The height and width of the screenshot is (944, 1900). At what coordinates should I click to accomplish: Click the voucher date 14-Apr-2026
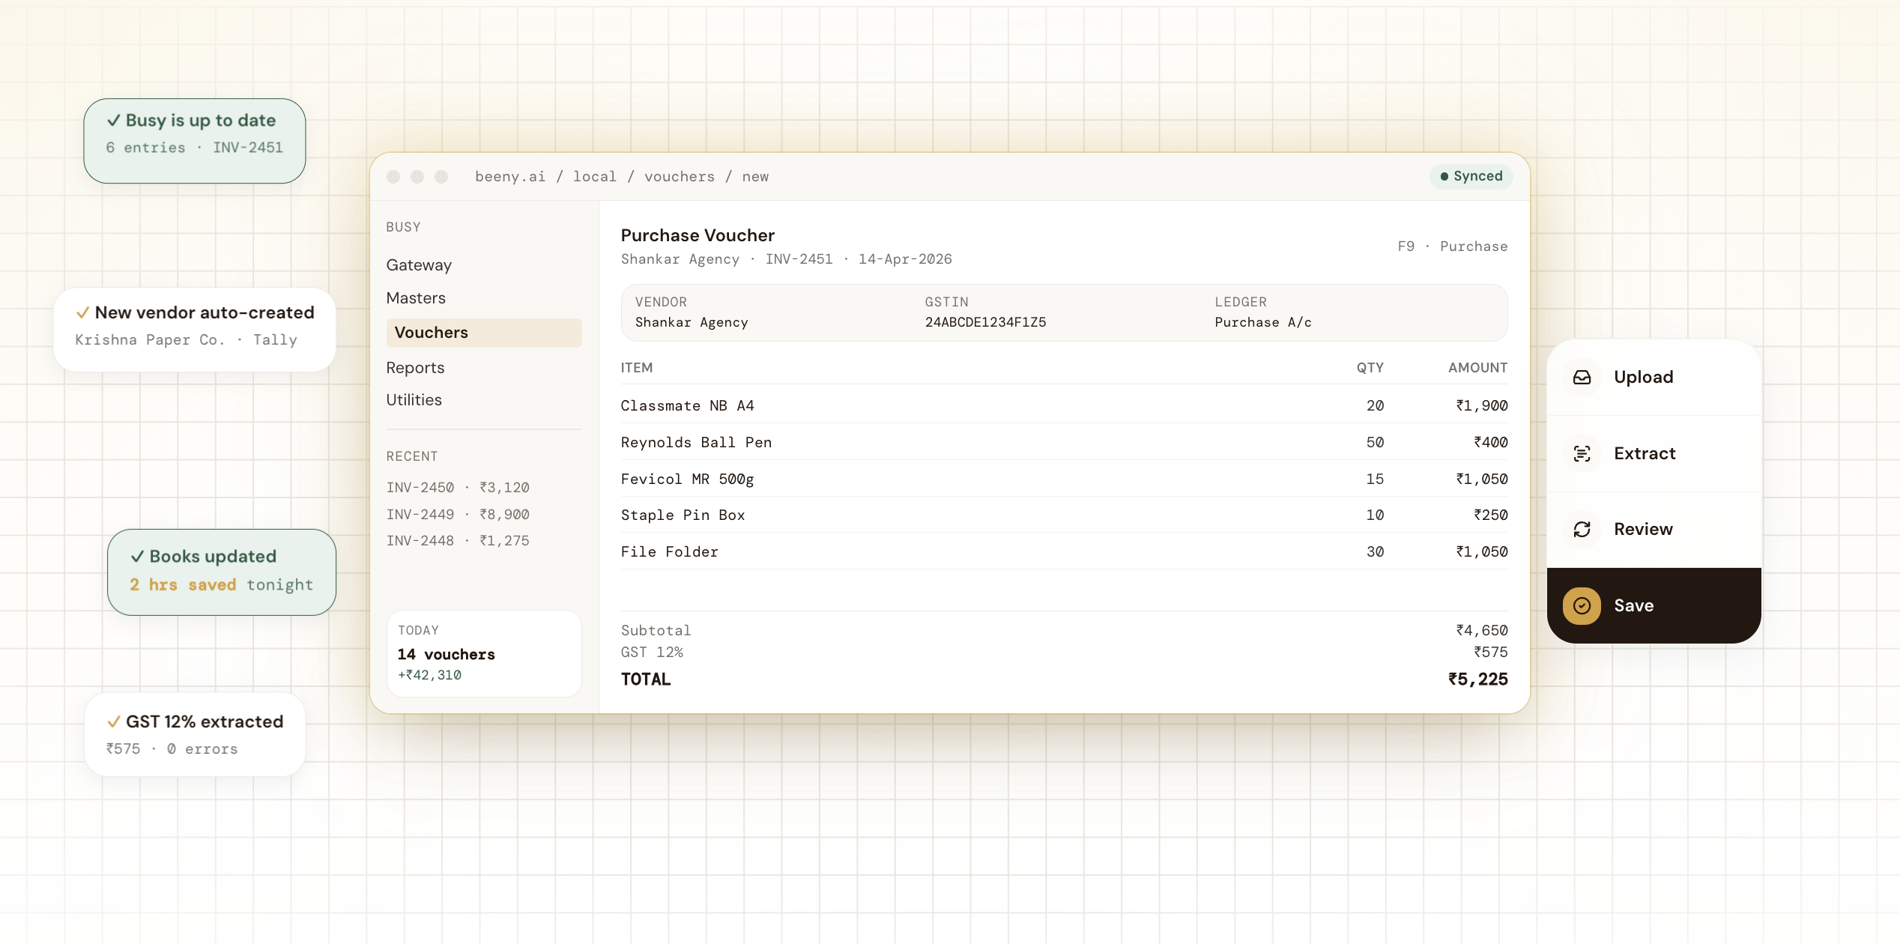click(905, 259)
